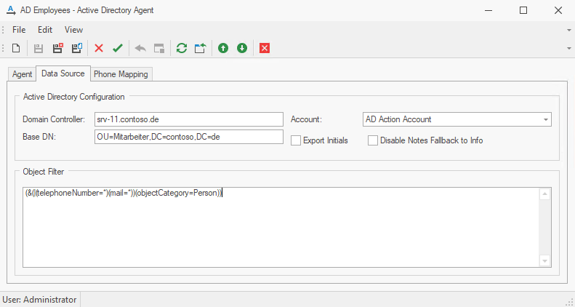Enable the Export Initials checkbox
Screen dimensions: 575x307
pyautogui.click(x=296, y=140)
